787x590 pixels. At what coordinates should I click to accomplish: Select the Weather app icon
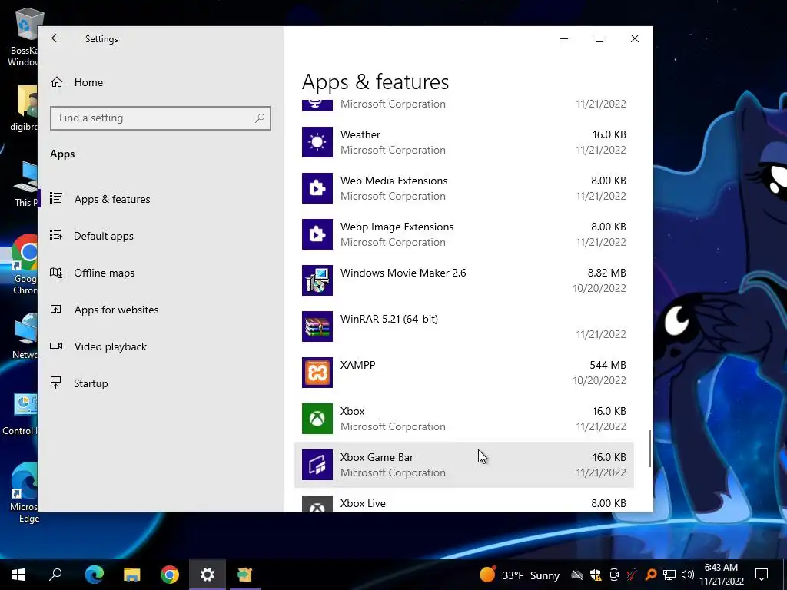coord(317,142)
